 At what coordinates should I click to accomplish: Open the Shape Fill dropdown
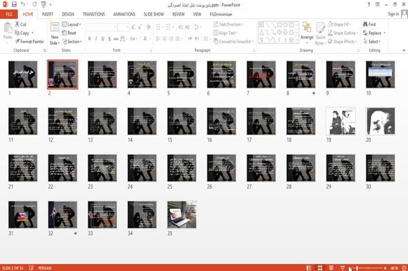pyautogui.click(x=339, y=24)
